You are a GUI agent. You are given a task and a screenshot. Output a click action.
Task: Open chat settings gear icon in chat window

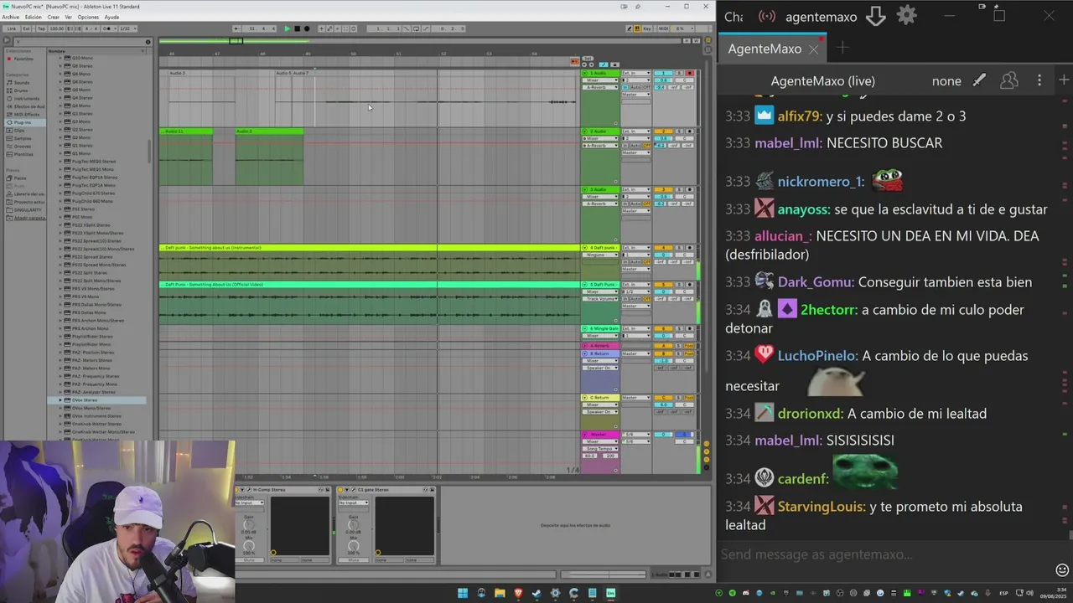click(x=907, y=16)
